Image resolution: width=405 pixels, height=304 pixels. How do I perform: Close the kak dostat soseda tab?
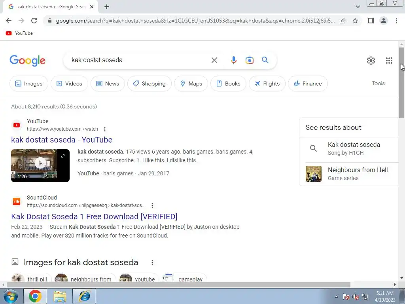click(x=92, y=7)
